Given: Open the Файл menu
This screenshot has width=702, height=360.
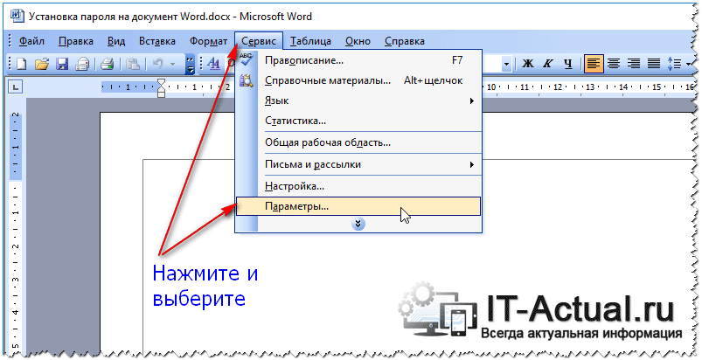Looking at the screenshot, I should tap(31, 41).
